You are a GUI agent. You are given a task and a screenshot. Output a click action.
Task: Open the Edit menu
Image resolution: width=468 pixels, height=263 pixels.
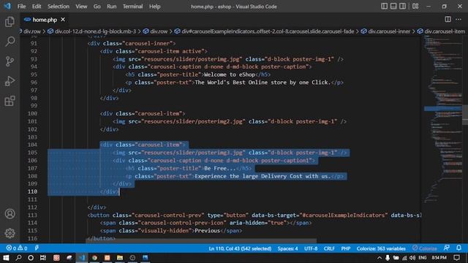coord(37,7)
